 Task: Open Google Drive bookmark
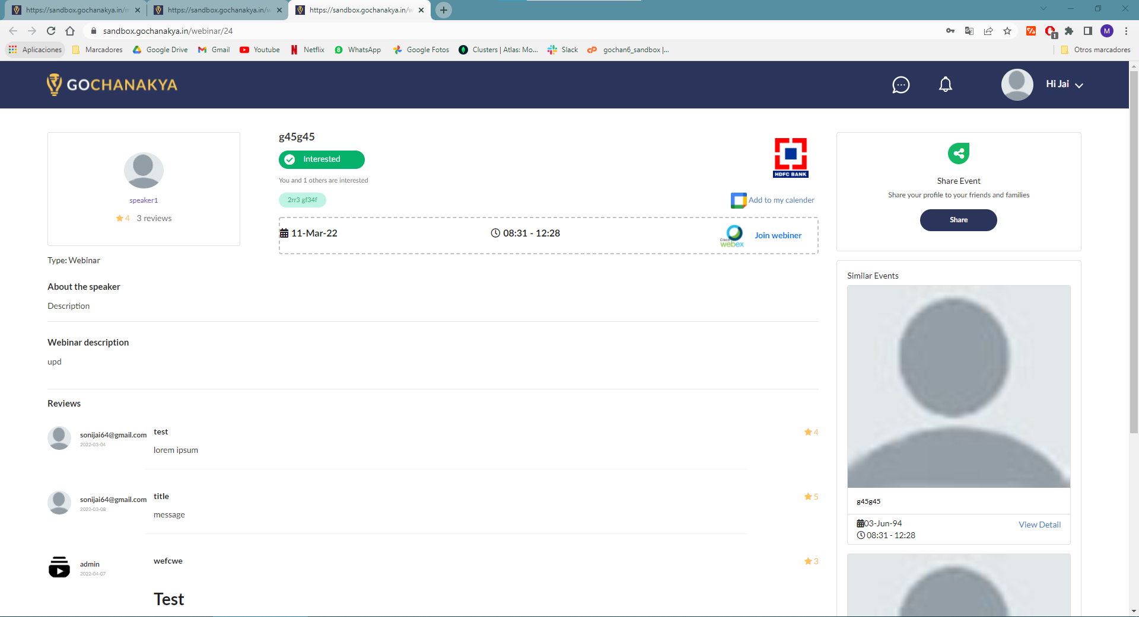click(160, 50)
